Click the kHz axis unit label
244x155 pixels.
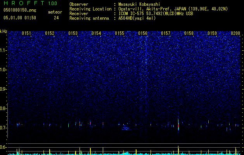point(3,31)
